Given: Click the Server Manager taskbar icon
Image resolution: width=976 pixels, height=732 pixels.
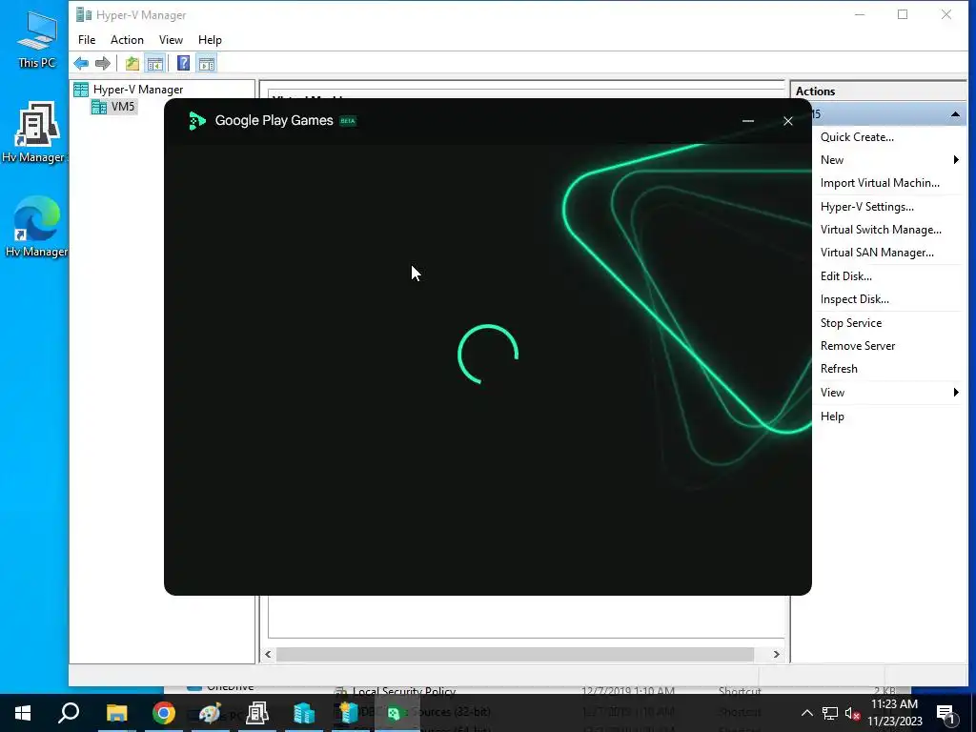Looking at the screenshot, I should coord(257,713).
